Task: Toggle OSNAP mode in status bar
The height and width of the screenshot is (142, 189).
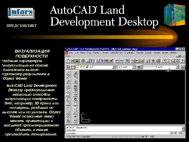Action: 137,137
